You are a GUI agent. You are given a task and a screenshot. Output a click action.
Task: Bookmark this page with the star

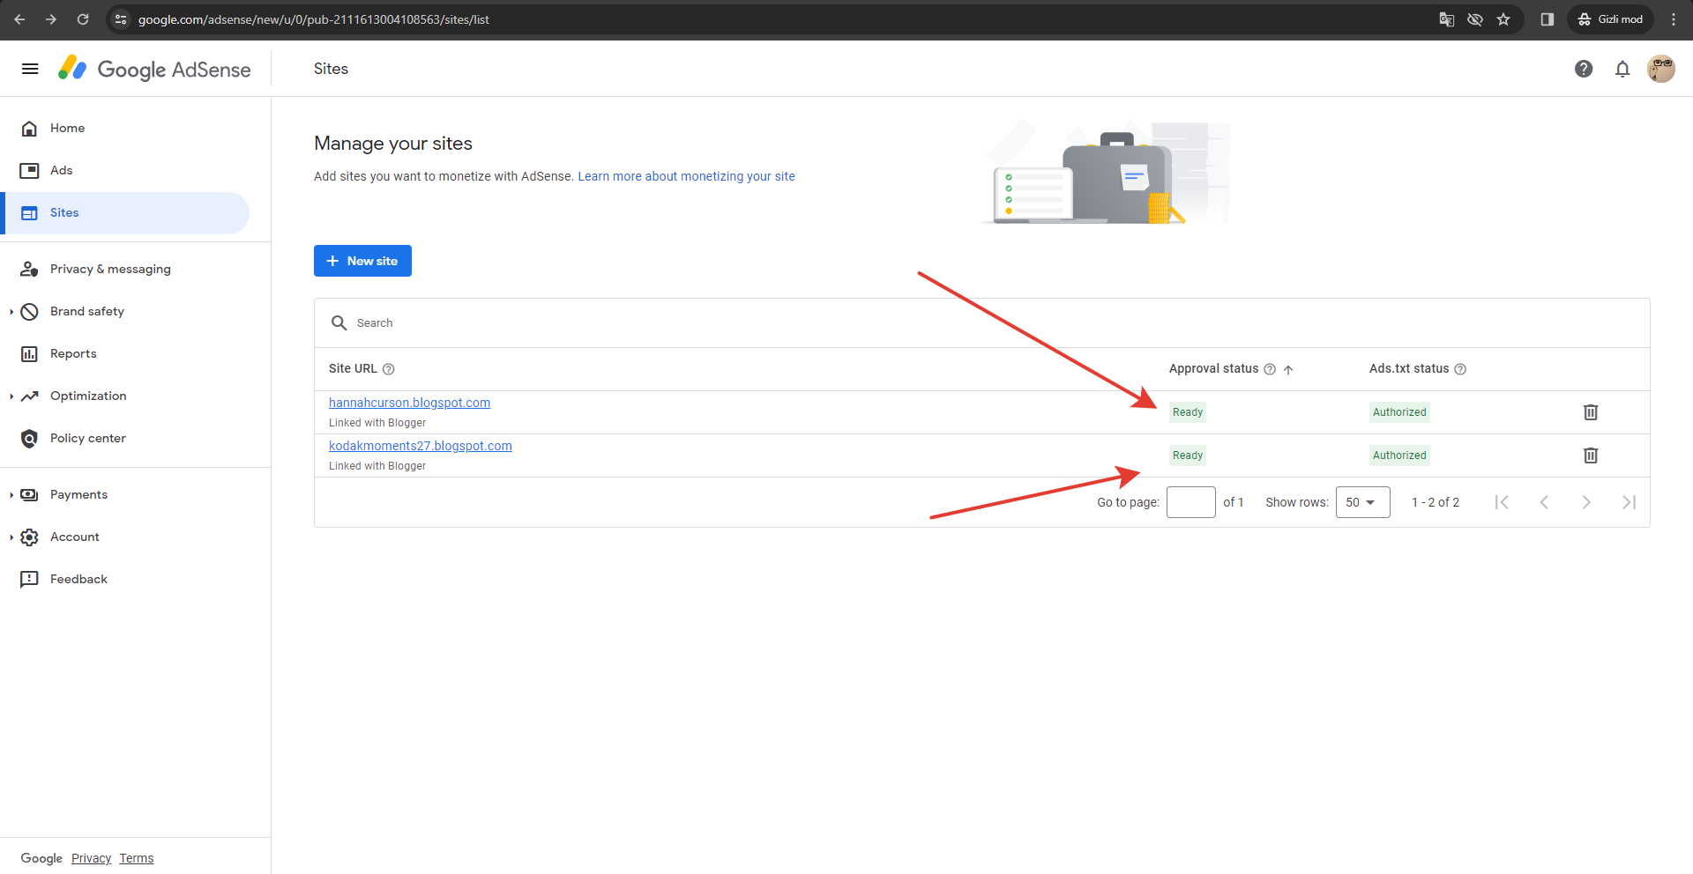[x=1503, y=19]
